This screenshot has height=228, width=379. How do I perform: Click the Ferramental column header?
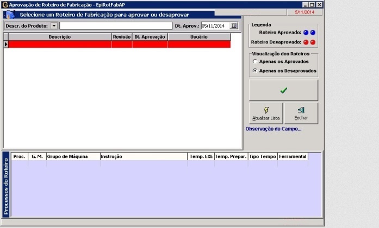click(293, 156)
